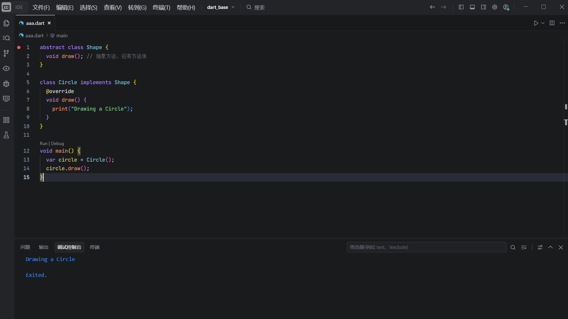The image size is (568, 319).
Task: Switch to the 输出 panel tab
Action: click(x=44, y=247)
